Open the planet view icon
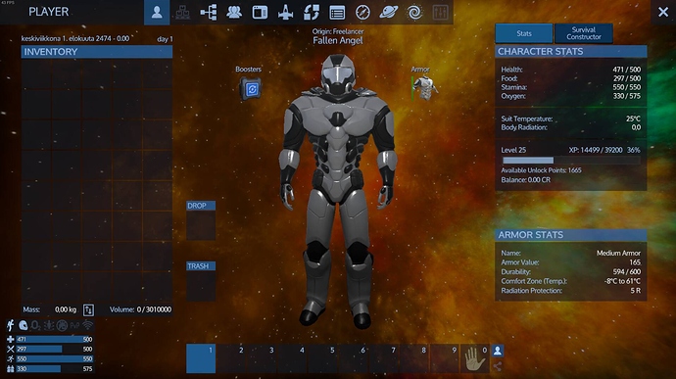 [388, 13]
